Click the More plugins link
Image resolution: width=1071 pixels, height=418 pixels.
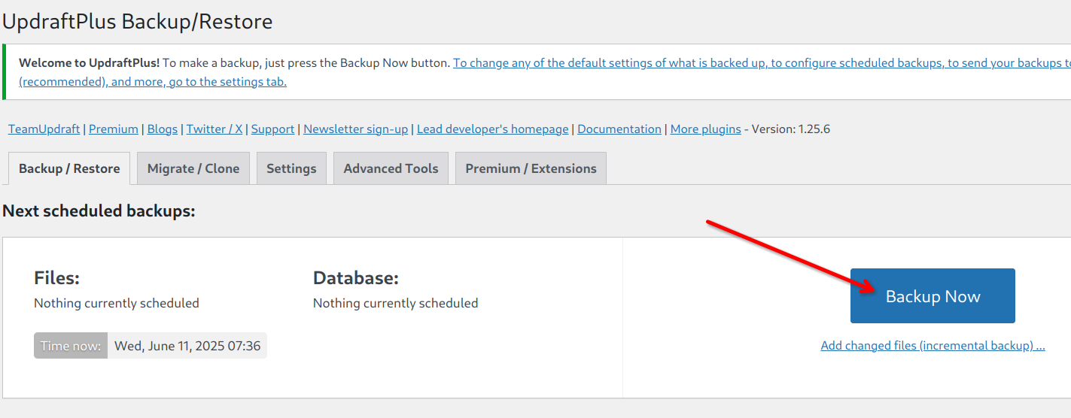tap(705, 129)
